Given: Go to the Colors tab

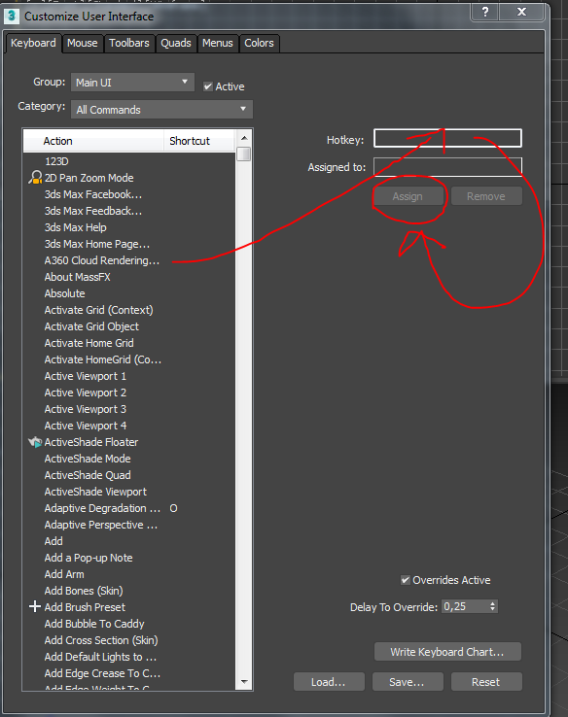Looking at the screenshot, I should tap(259, 43).
